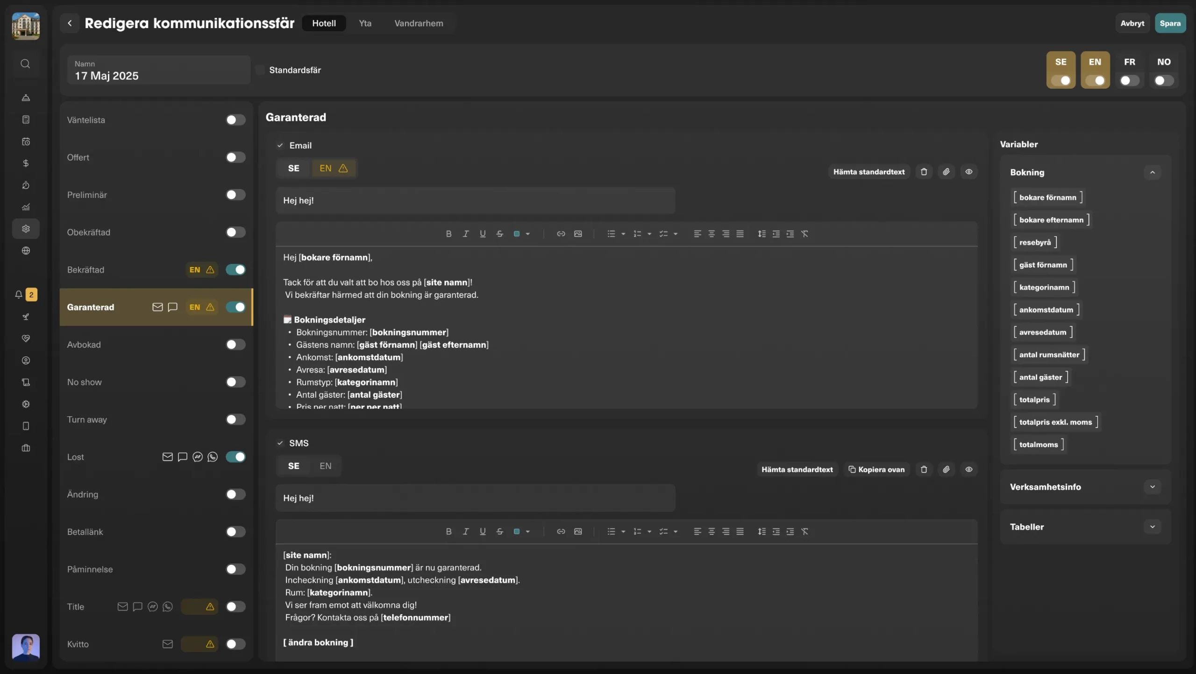
Task: Select the EN tab in SMS section
Action: (x=325, y=466)
